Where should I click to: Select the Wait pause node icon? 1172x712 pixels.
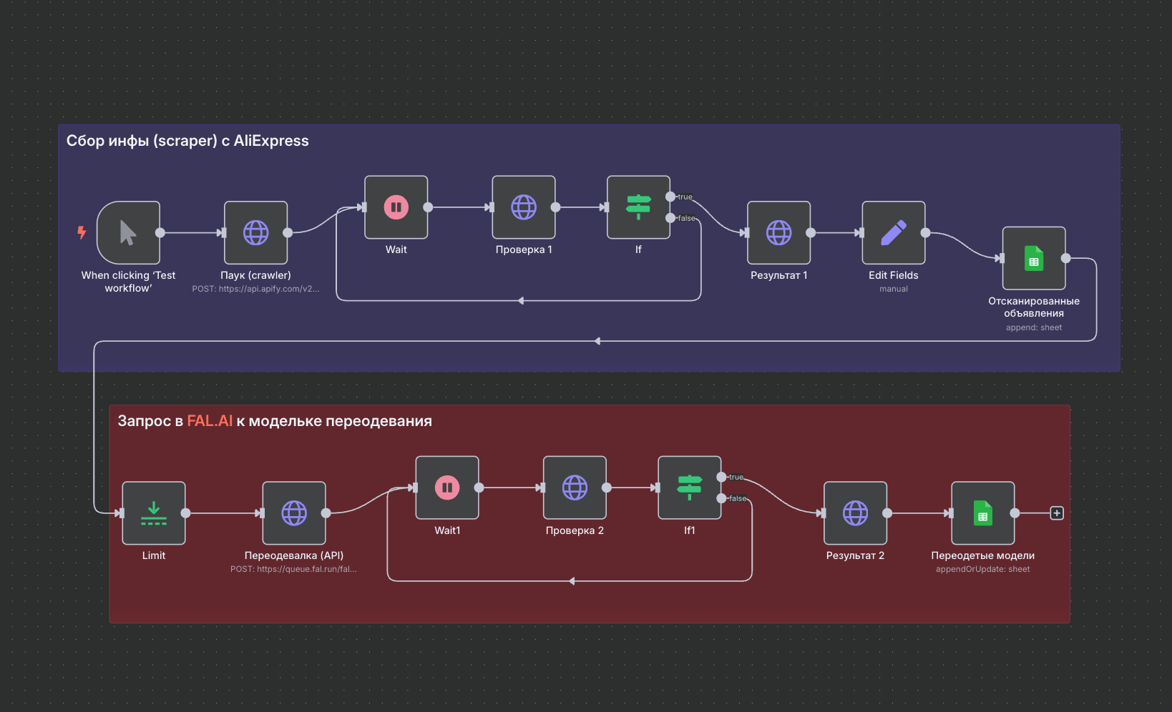coord(396,207)
